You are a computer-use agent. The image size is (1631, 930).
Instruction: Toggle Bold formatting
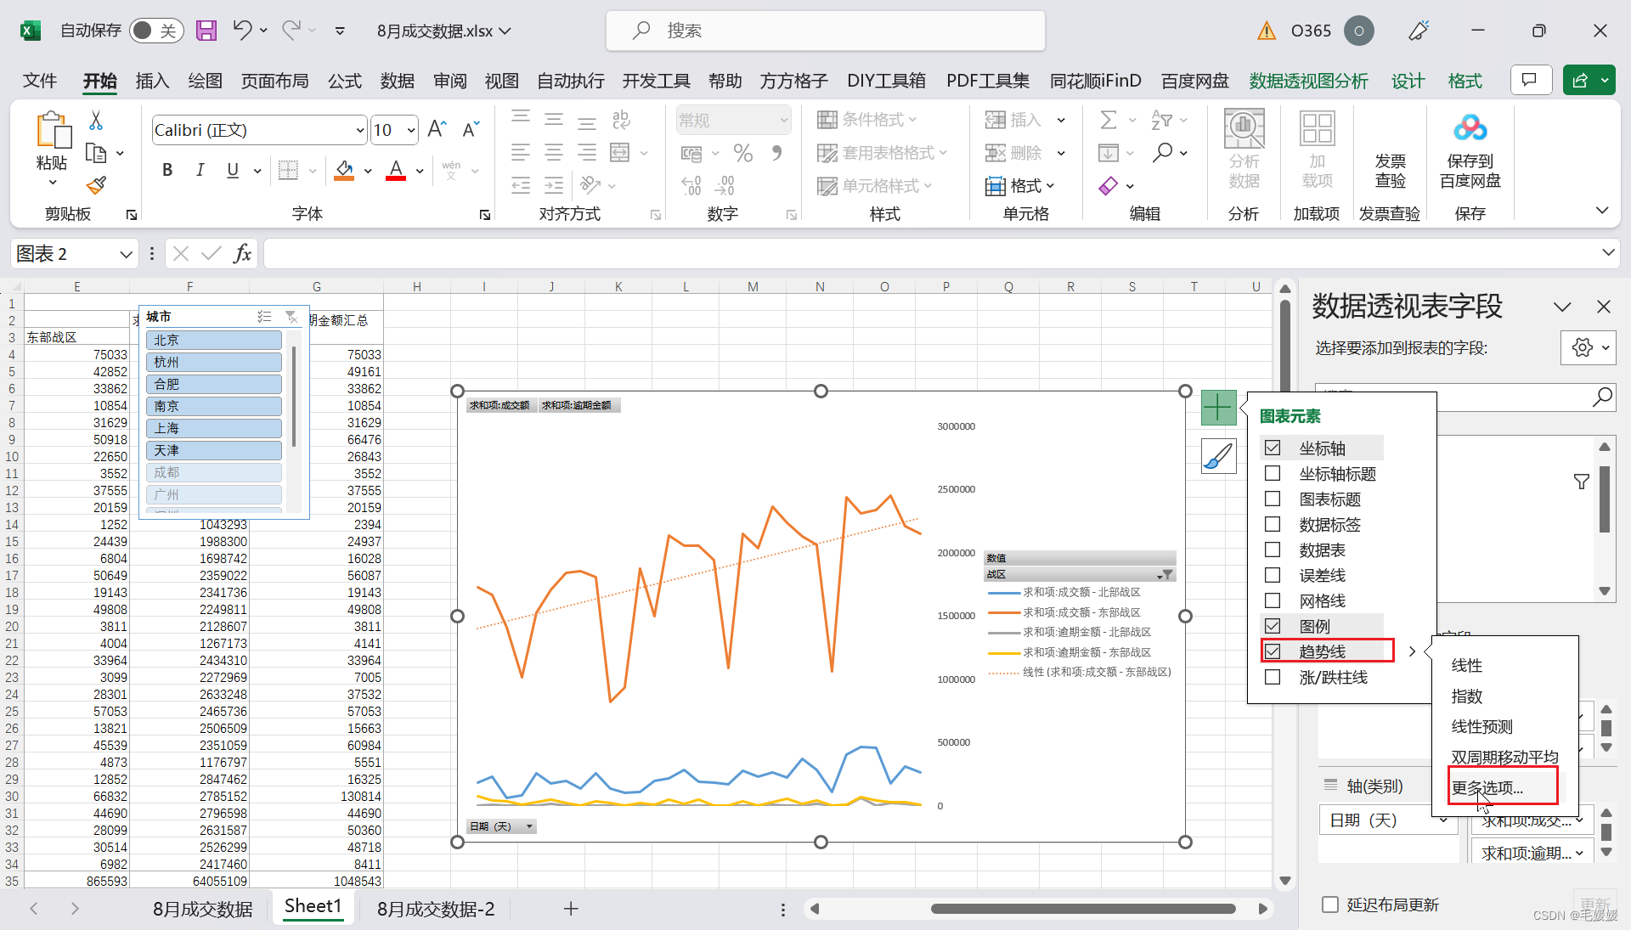pos(167,170)
